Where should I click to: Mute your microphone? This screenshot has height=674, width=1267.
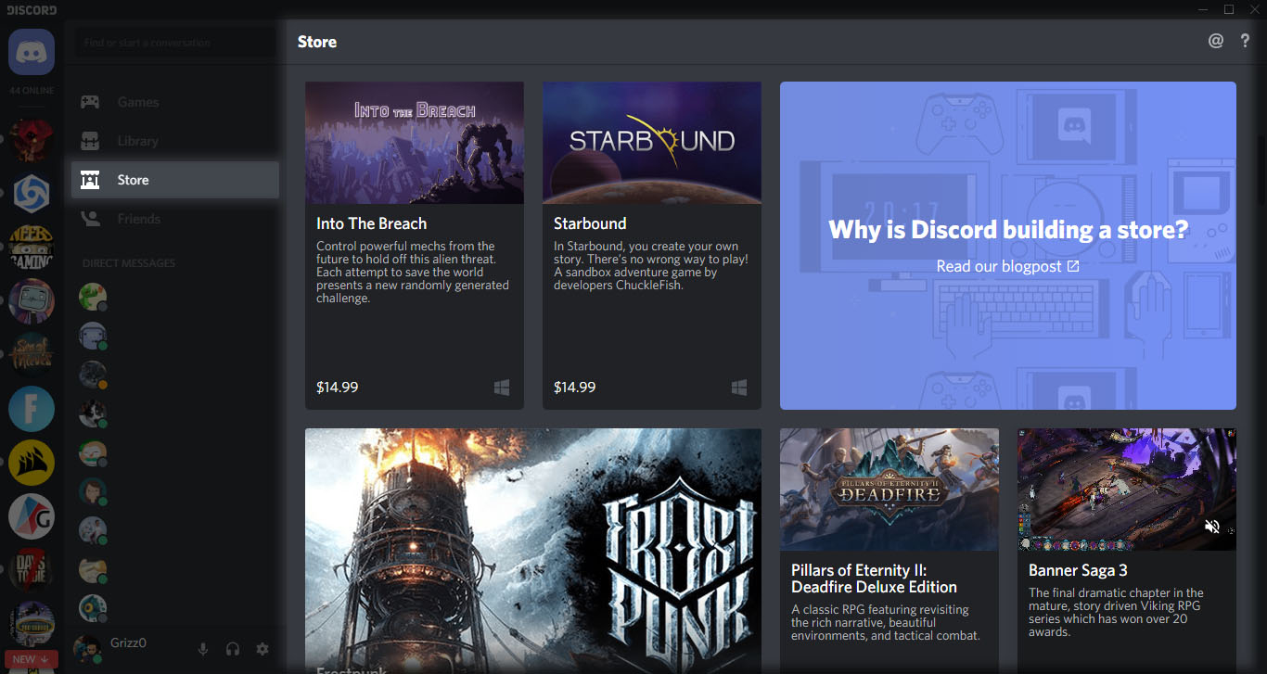tap(203, 649)
